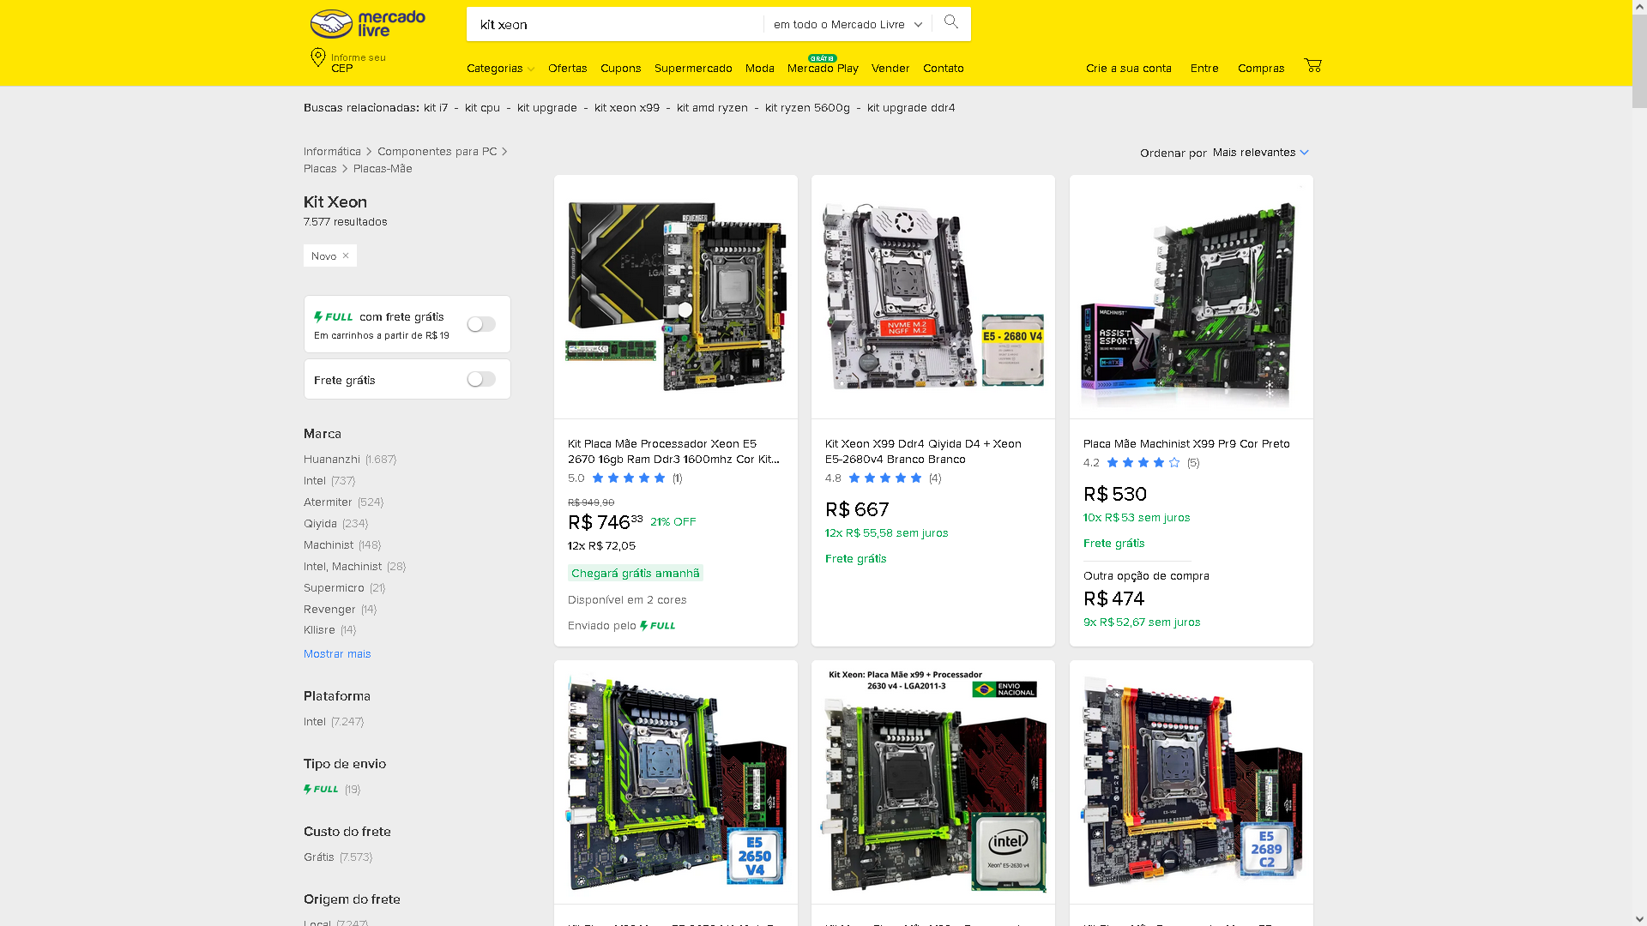Open Placas-Mãe breadcrumb
This screenshot has height=926, width=1647.
(x=383, y=169)
